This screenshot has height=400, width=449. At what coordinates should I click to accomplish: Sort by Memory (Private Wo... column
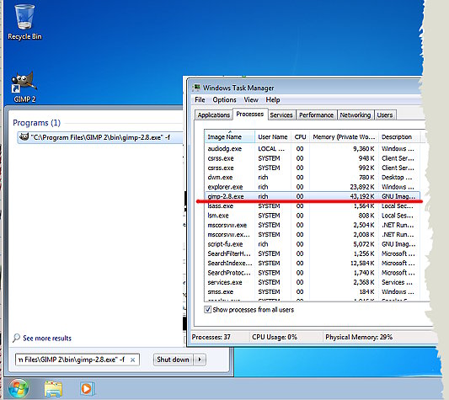[344, 137]
